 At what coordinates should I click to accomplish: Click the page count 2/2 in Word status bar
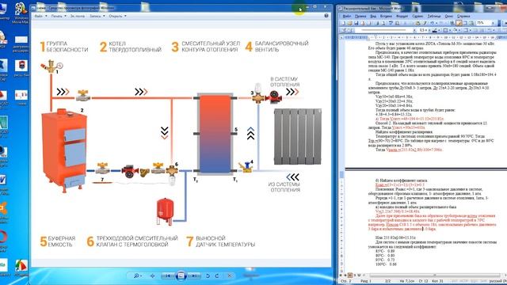pos(388,281)
